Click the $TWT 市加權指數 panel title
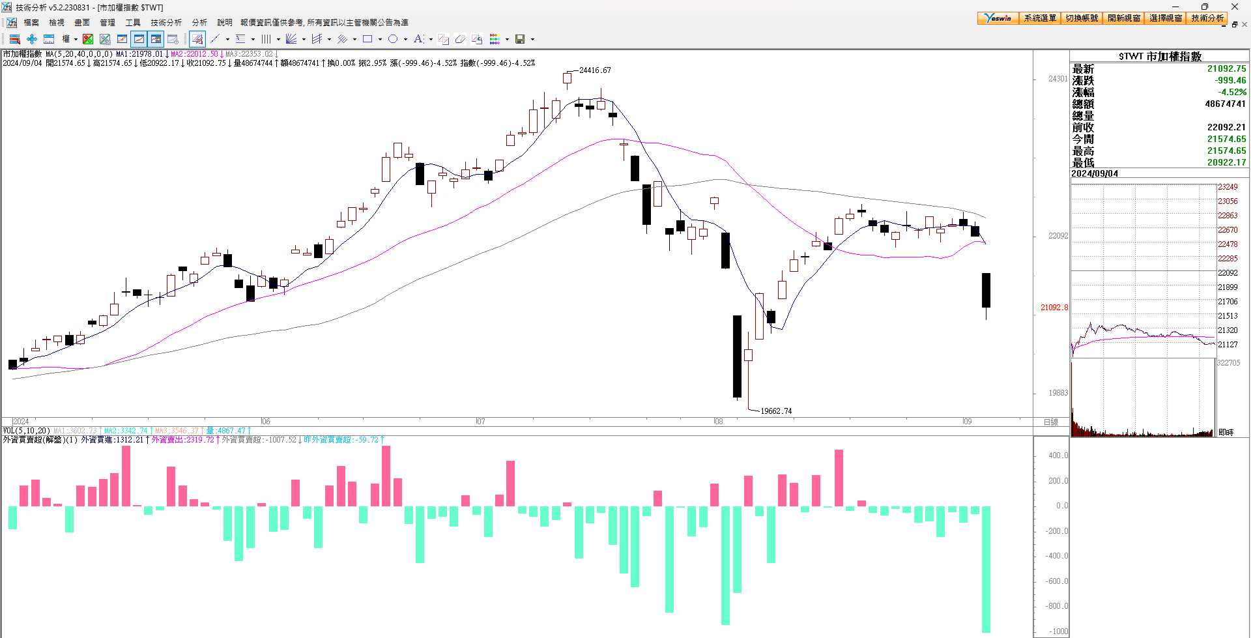The width and height of the screenshot is (1251, 638). 1160,56
